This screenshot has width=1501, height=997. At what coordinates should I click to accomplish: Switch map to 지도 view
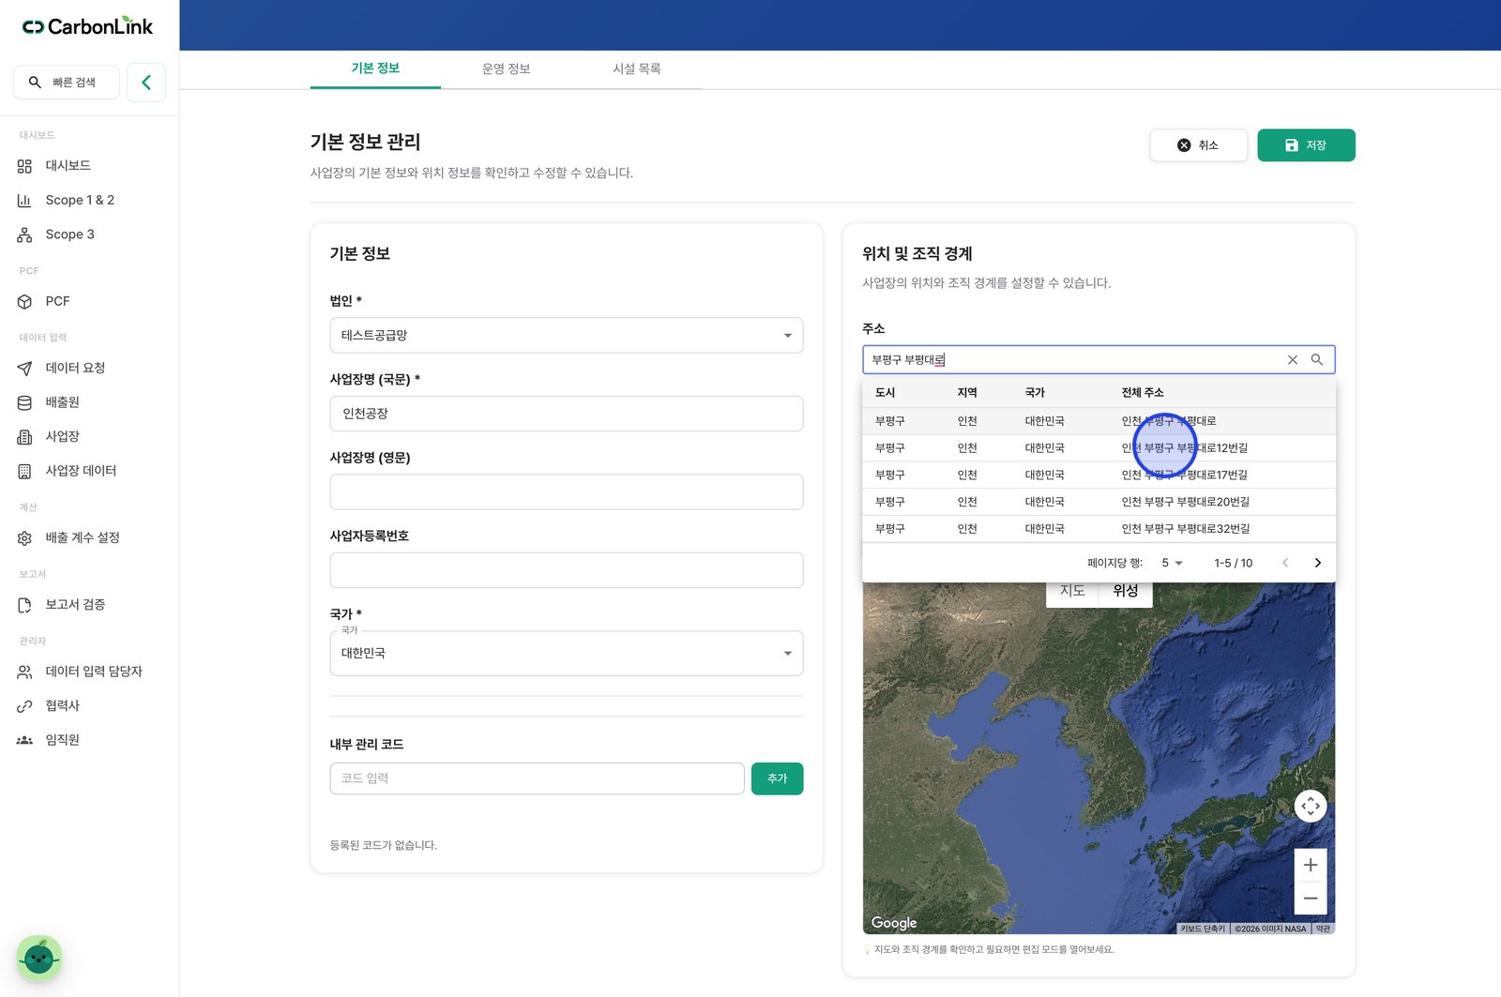pos(1072,591)
